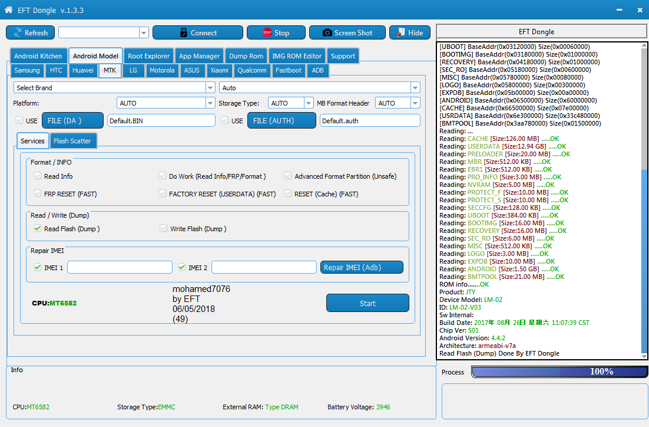Minimize the EFT Dongle window
This screenshot has height=427, width=649.
click(619, 10)
